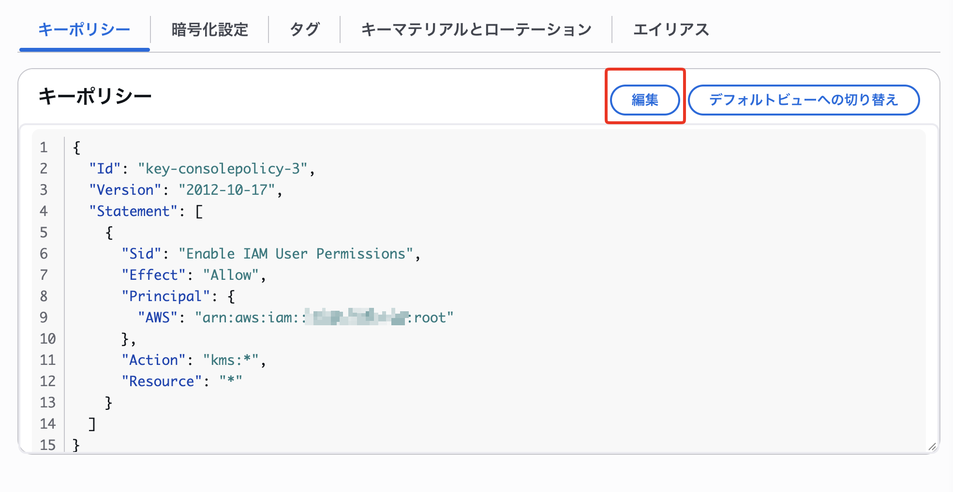The height and width of the screenshot is (492, 953).
Task: Click the キーポリシー panel heading
Action: (95, 96)
